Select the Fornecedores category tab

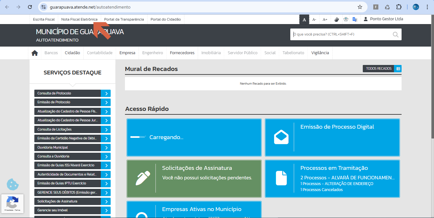pos(182,53)
